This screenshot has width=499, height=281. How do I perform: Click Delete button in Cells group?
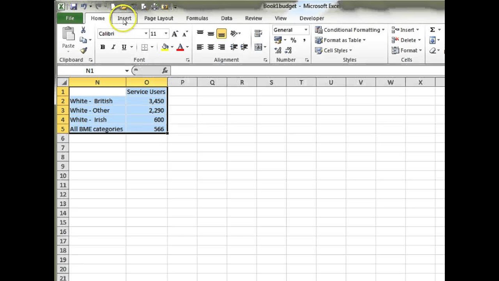pos(406,40)
